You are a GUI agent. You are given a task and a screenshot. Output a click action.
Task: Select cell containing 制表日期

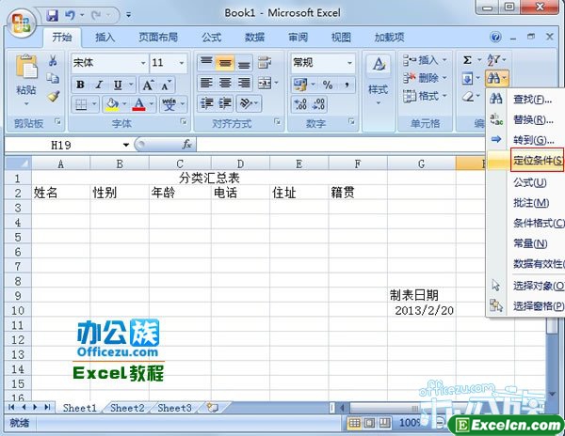[422, 295]
